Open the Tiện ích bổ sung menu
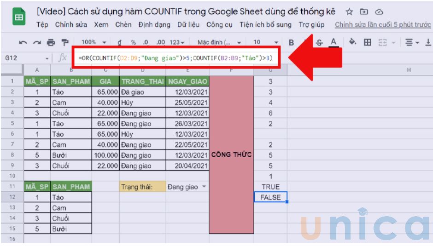This screenshot has height=246, width=433. coord(265,24)
